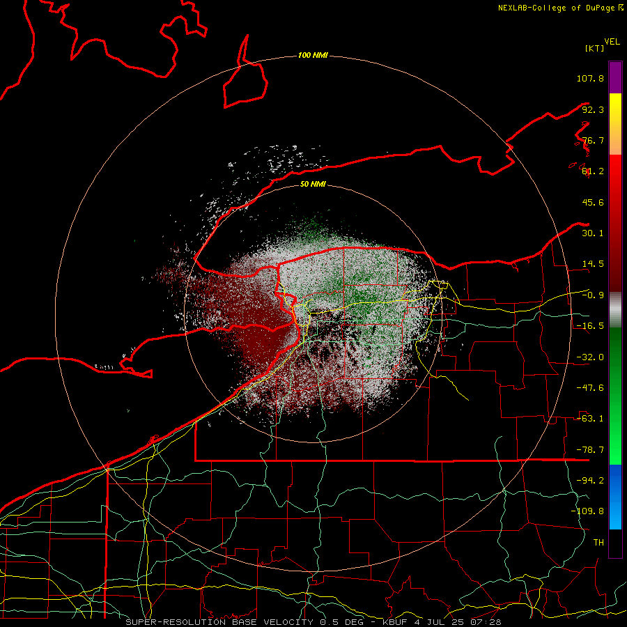Click the 45.6 velocity scale value
This screenshot has height=627, width=627.
click(x=593, y=202)
